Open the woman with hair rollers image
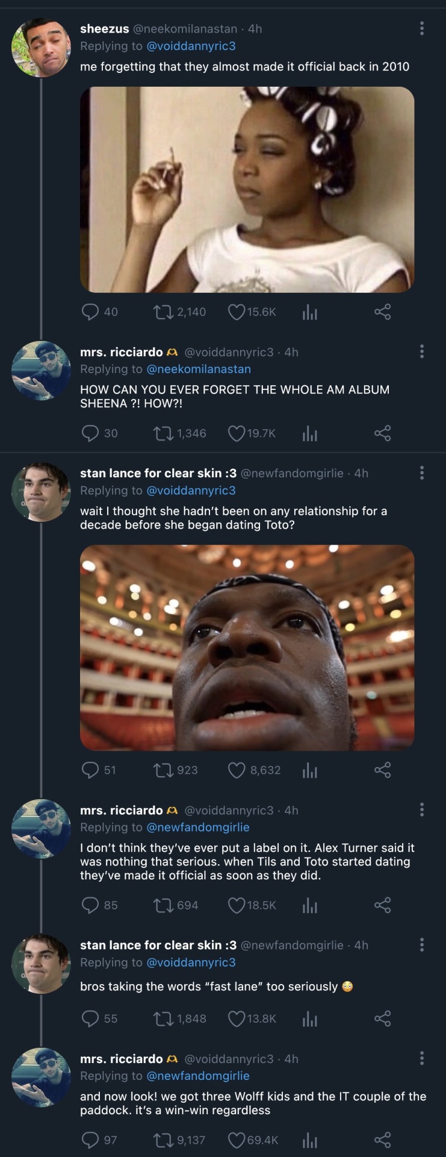The height and width of the screenshot is (1157, 446). 247,189
